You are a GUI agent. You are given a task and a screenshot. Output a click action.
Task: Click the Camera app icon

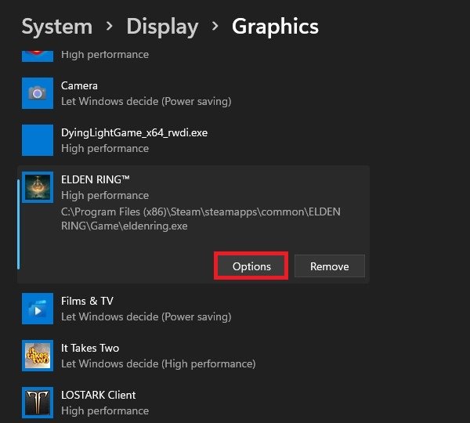point(37,93)
